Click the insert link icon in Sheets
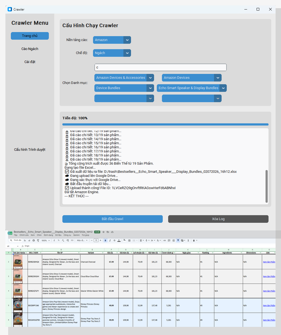 pyautogui.click(x=165, y=240)
